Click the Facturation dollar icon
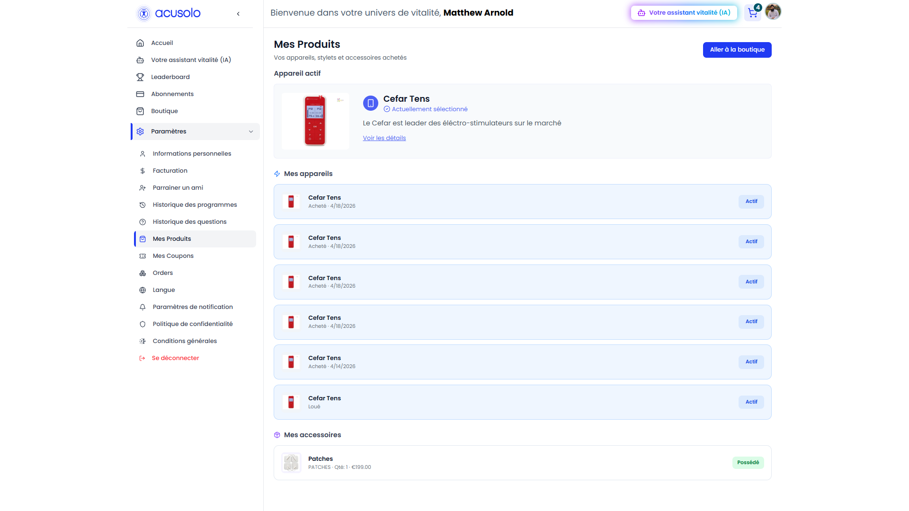The image size is (909, 511). [143, 171]
